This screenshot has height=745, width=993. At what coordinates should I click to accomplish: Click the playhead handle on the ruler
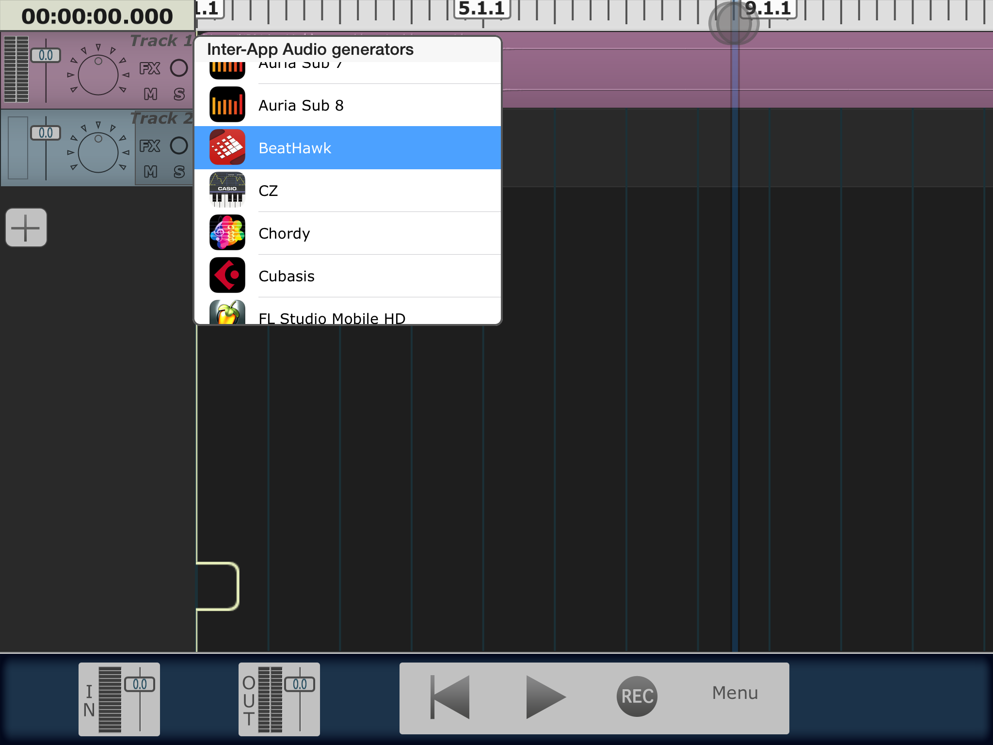(x=734, y=23)
